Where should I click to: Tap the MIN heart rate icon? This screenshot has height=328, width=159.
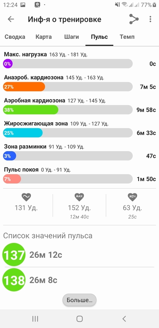(x=133, y=197)
